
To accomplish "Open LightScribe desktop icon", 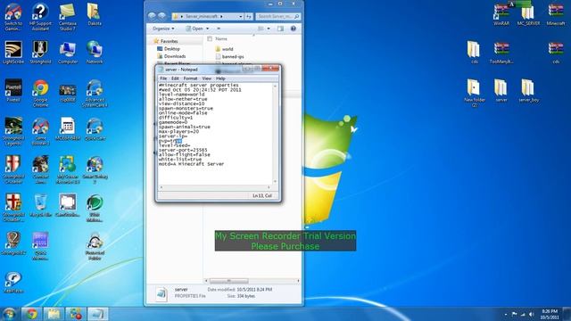I will (x=13, y=53).
